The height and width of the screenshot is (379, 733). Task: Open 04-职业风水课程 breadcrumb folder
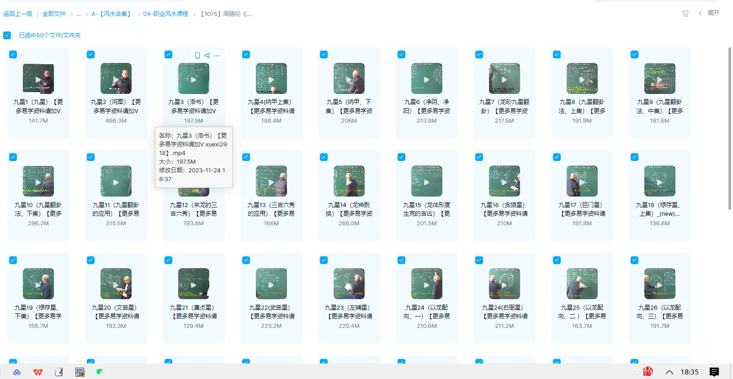coord(165,14)
